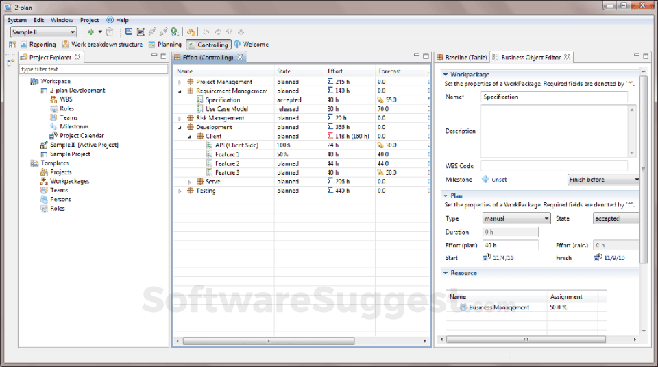
Task: Click the Controlling perspective button
Action: (x=208, y=45)
